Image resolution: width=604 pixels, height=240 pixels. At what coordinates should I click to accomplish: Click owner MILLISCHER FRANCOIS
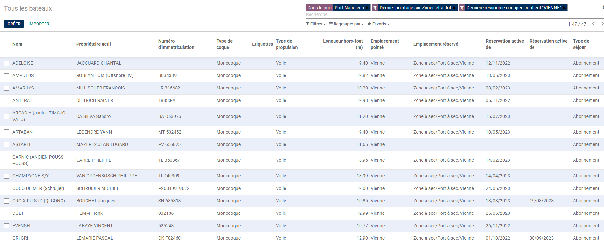point(101,88)
